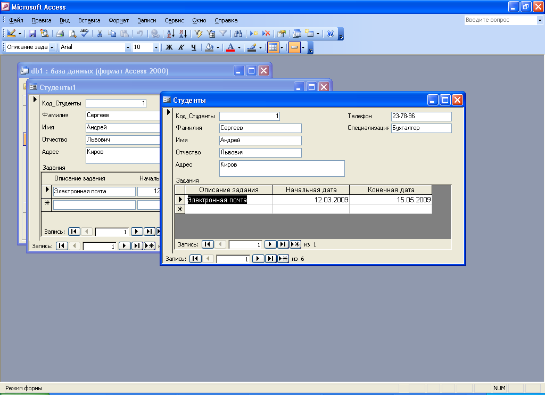Go to next record in Студенты1 form
The height and width of the screenshot is (395, 545).
tap(125, 246)
